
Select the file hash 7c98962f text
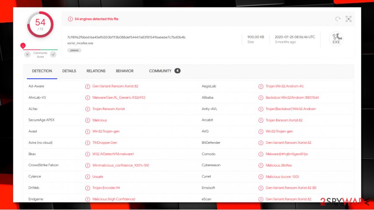(x=126, y=37)
